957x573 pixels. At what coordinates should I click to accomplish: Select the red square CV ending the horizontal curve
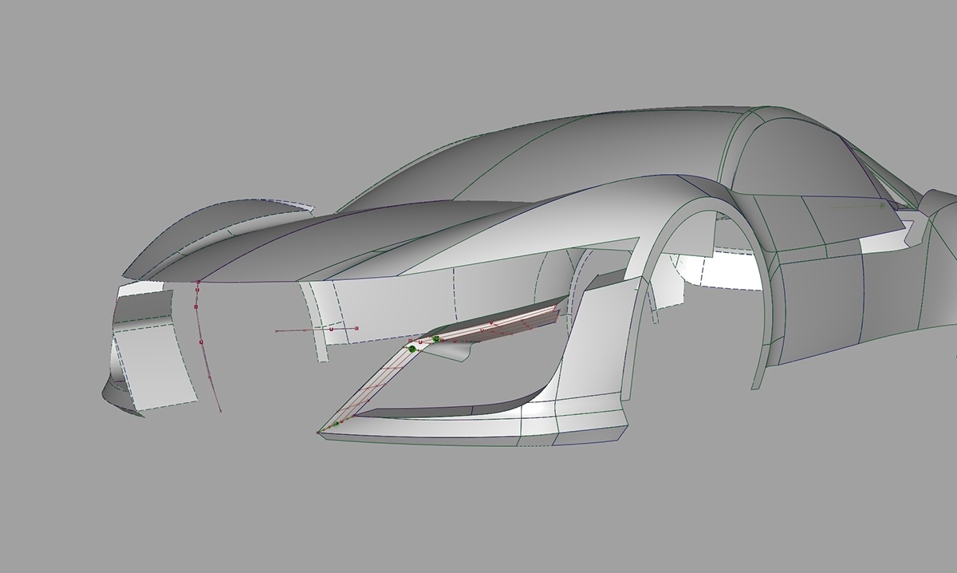356,328
